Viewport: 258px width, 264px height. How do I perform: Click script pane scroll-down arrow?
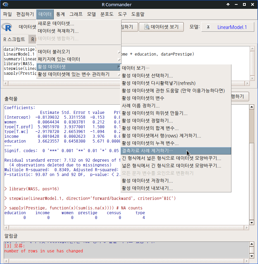[x=252, y=78]
